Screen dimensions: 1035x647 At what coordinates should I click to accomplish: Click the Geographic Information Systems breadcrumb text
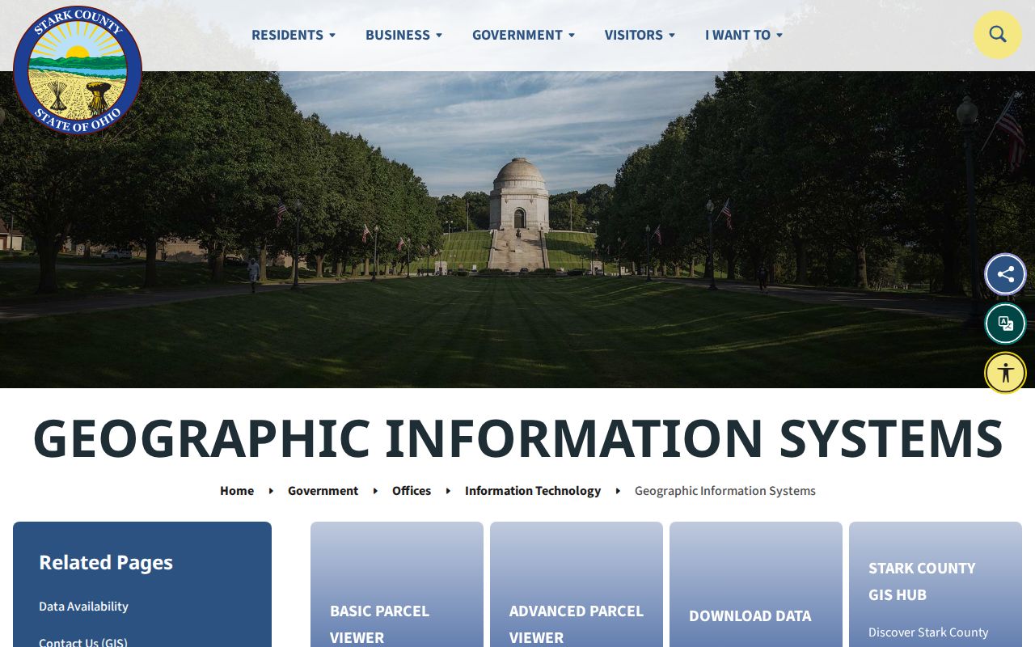click(725, 491)
